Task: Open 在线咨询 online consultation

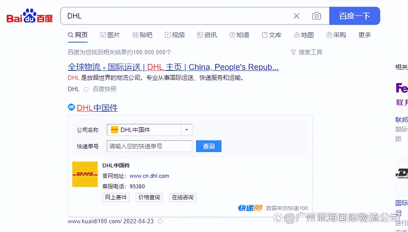Action: [x=182, y=197]
